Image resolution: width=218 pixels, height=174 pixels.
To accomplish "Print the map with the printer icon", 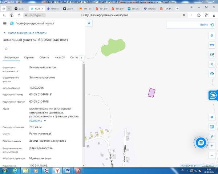I will pyautogui.click(x=212, y=74).
